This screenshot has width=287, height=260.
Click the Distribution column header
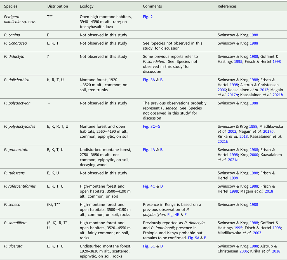(58, 6)
